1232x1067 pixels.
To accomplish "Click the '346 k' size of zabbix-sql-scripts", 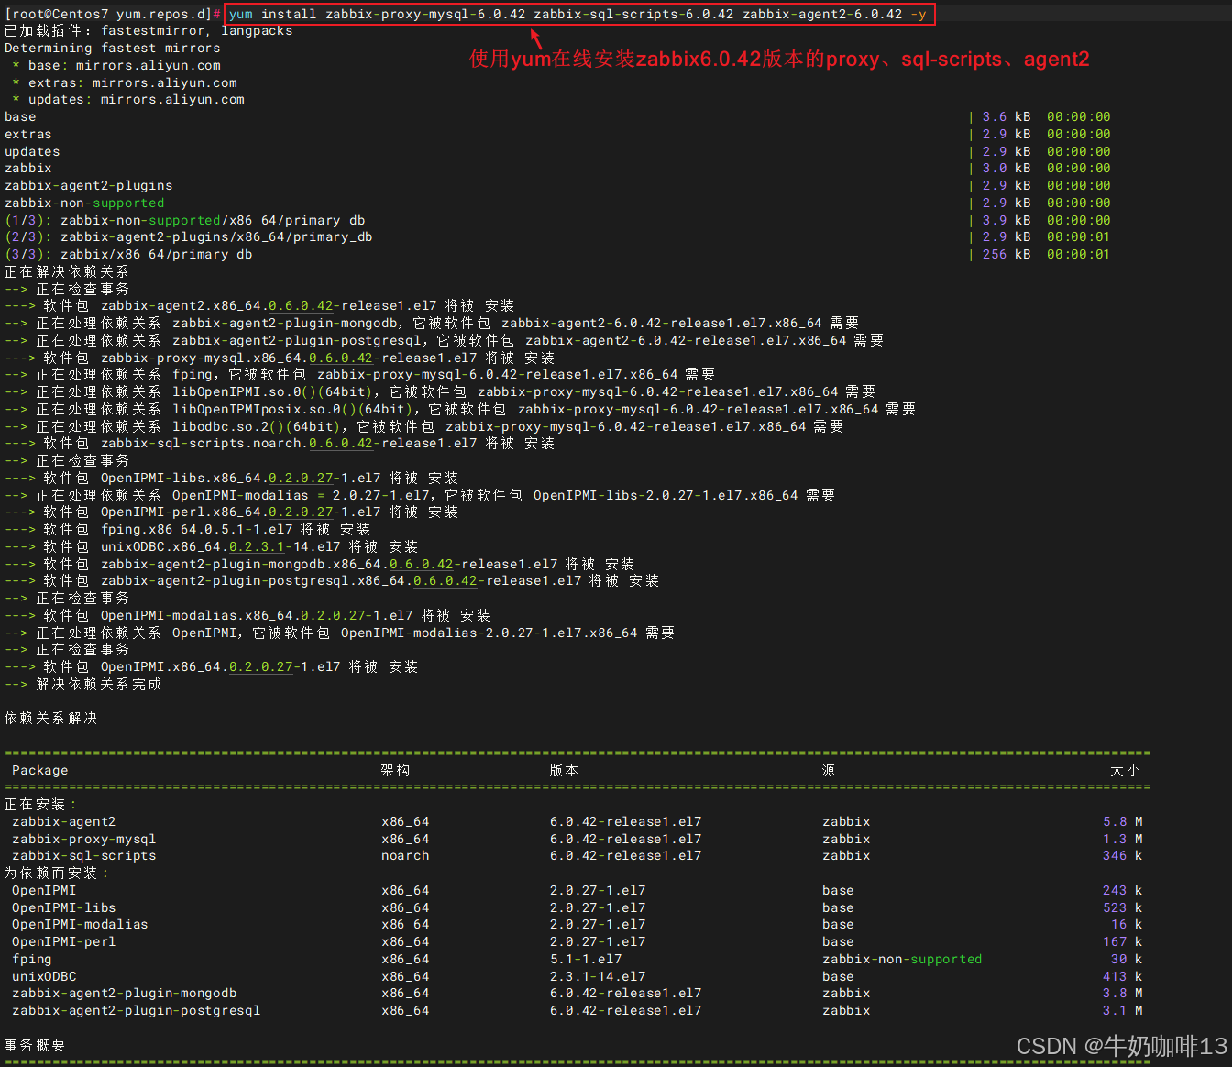I will 1123,856.
